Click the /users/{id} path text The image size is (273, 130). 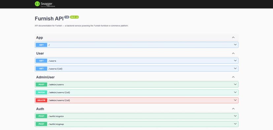pyautogui.click(x=55, y=69)
